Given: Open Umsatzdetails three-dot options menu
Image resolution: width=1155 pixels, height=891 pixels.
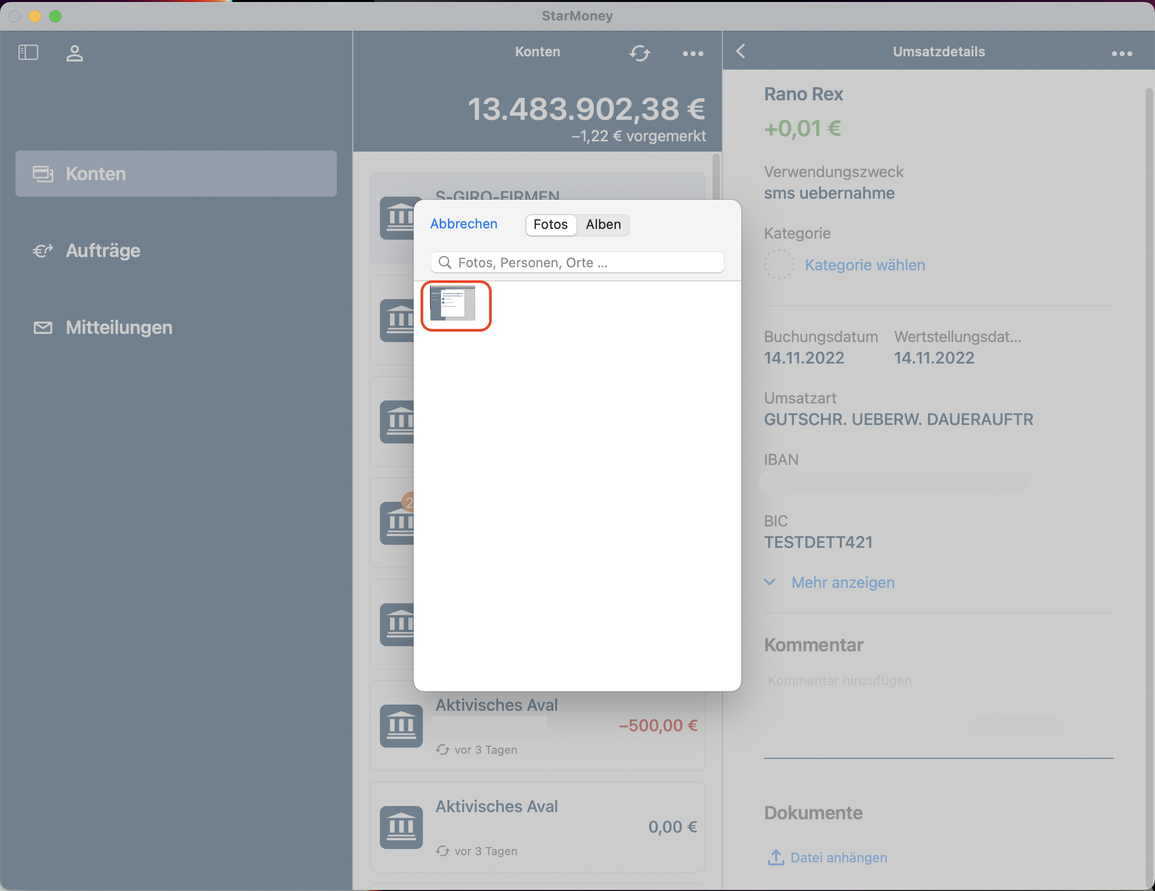Looking at the screenshot, I should [1122, 53].
